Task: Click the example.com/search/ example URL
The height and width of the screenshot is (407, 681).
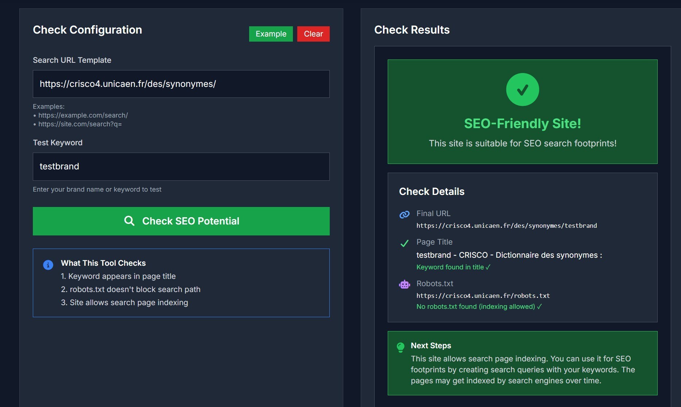Action: [83, 115]
